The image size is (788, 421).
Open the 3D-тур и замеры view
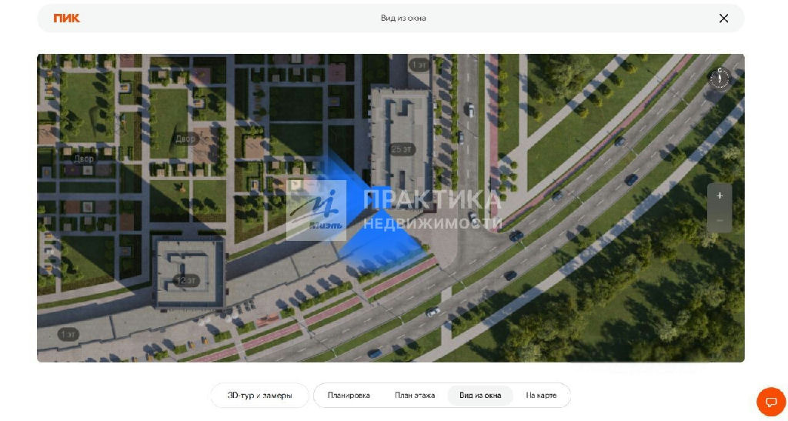pyautogui.click(x=259, y=396)
